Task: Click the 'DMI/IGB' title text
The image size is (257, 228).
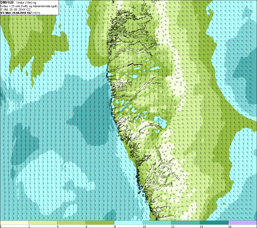Action: click(x=7, y=3)
